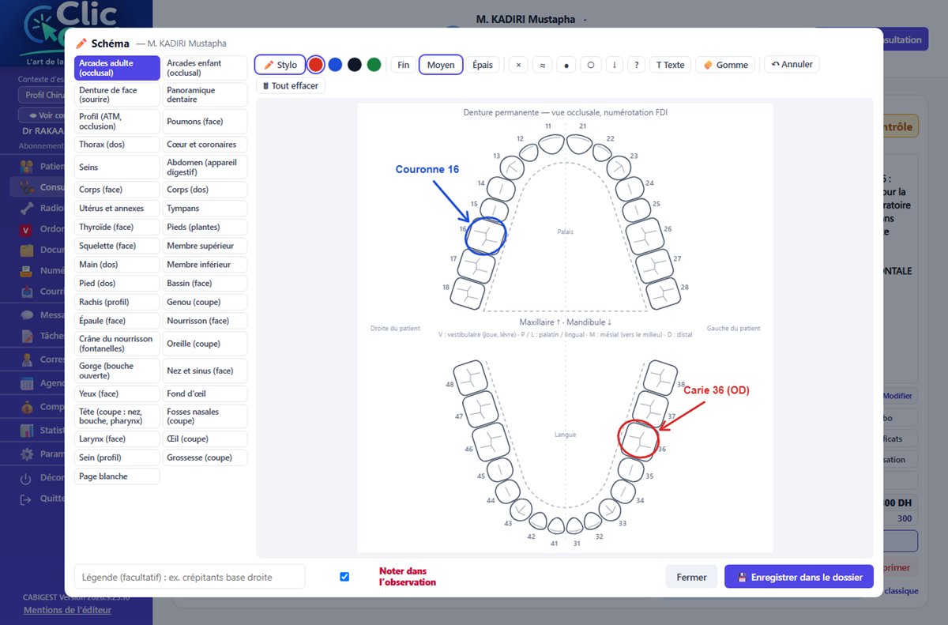Switch to Arcades enfant (occlusal) template
This screenshot has height=625, width=948.
click(x=205, y=68)
